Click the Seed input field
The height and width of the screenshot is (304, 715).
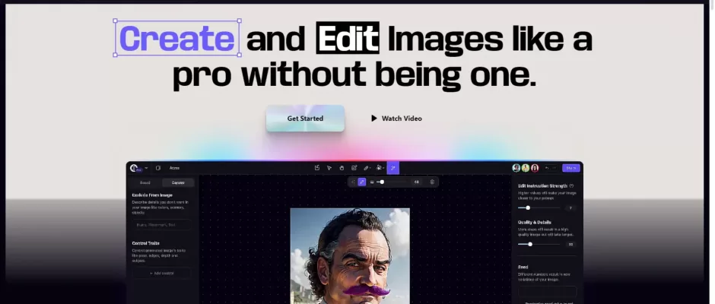click(x=547, y=292)
